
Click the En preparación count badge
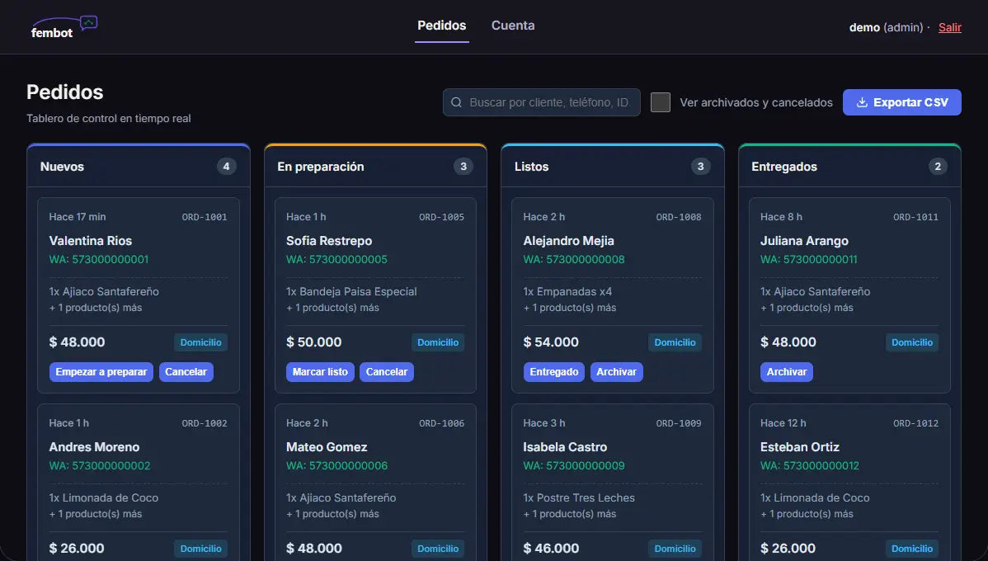(x=463, y=167)
